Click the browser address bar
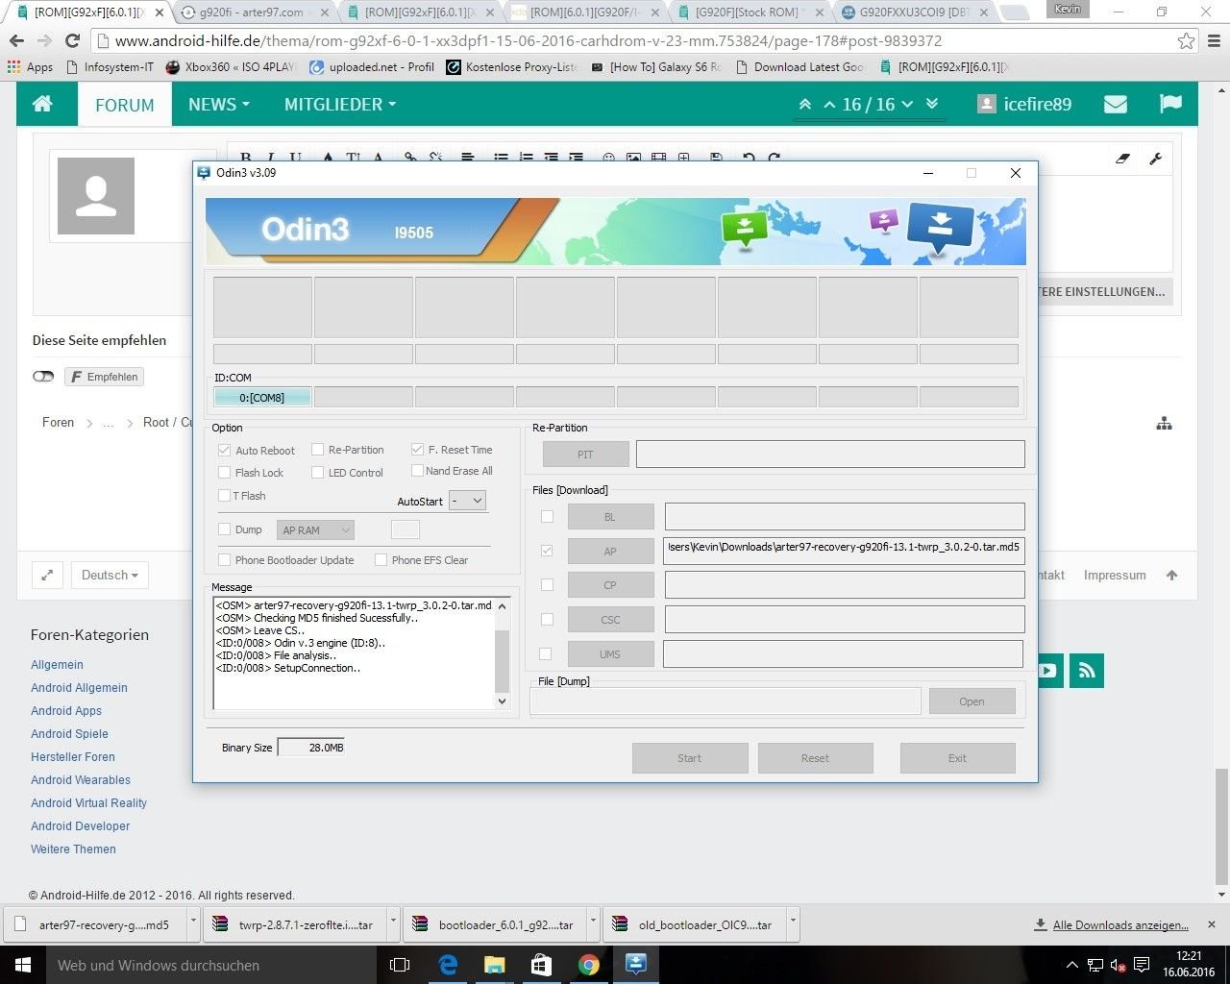Image resolution: width=1230 pixels, height=984 pixels. tap(634, 40)
